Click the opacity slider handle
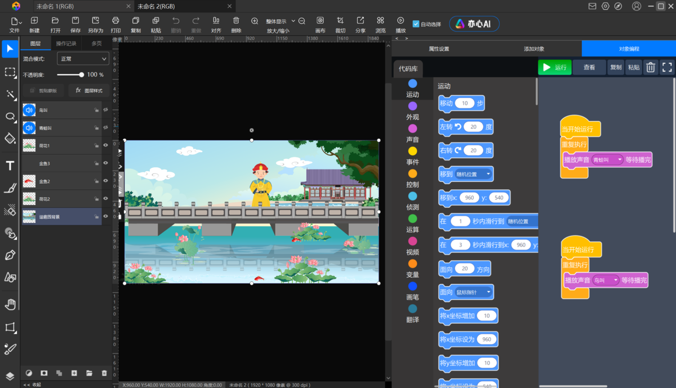The height and width of the screenshot is (388, 676). click(82, 74)
